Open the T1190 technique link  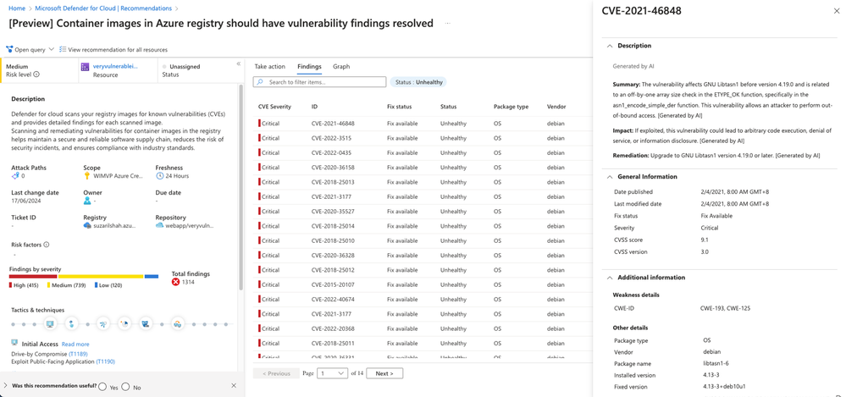point(105,362)
